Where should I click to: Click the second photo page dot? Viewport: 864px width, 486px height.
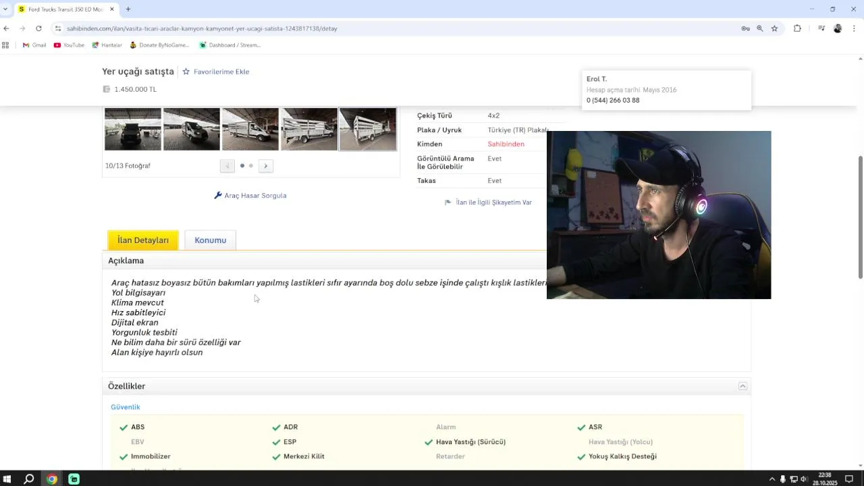tap(251, 166)
